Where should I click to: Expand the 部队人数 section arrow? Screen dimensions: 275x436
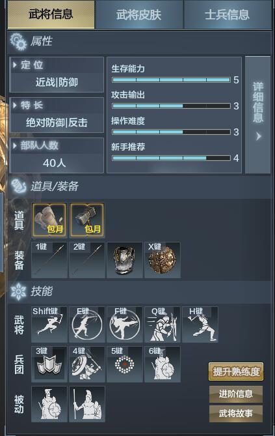pyautogui.click(x=15, y=145)
